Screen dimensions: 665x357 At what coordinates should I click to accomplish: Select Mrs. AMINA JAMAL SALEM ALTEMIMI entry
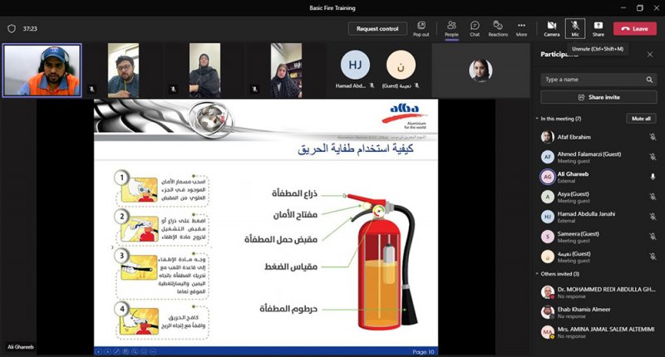click(x=598, y=332)
